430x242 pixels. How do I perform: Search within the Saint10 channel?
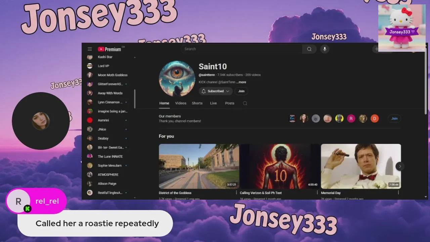[x=245, y=103]
